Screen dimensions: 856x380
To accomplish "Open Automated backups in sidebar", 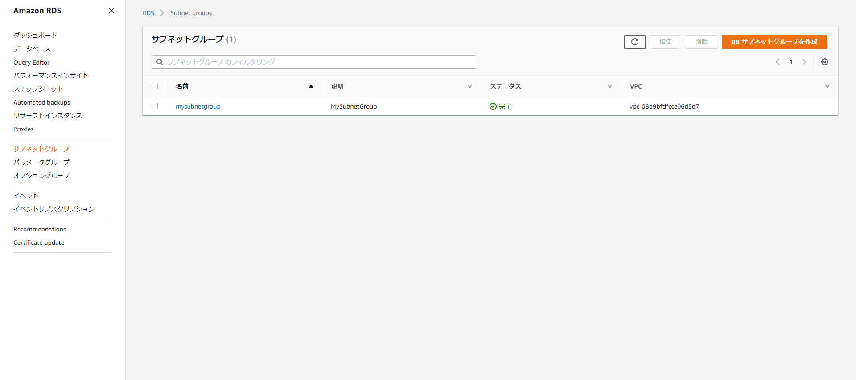I will 41,102.
